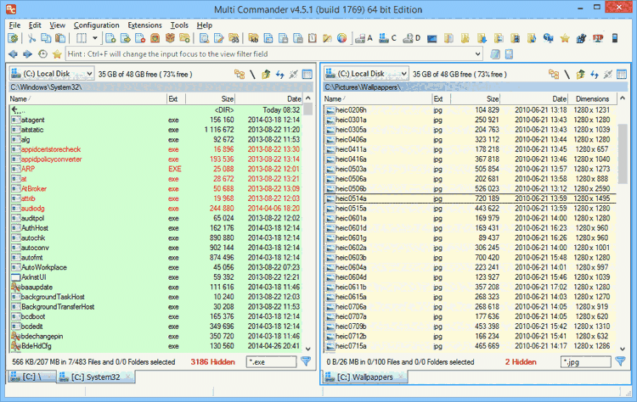Viewport: 637px width, 402px height.
Task: Open the Configuration menu
Action: click(x=97, y=25)
